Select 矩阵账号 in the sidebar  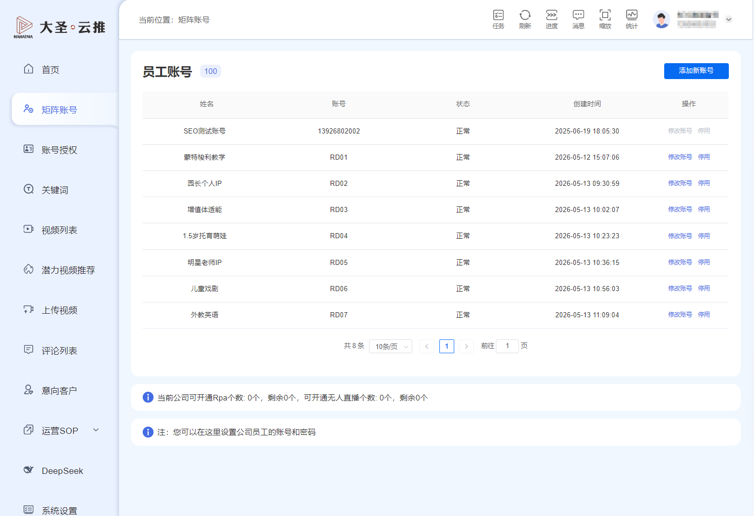[65, 109]
